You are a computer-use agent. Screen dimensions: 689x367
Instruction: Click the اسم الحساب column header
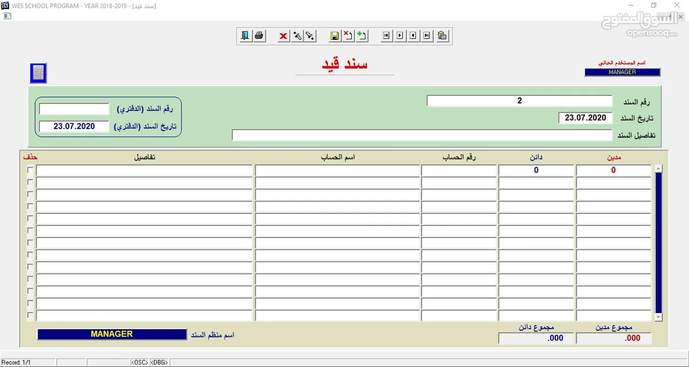pos(338,157)
